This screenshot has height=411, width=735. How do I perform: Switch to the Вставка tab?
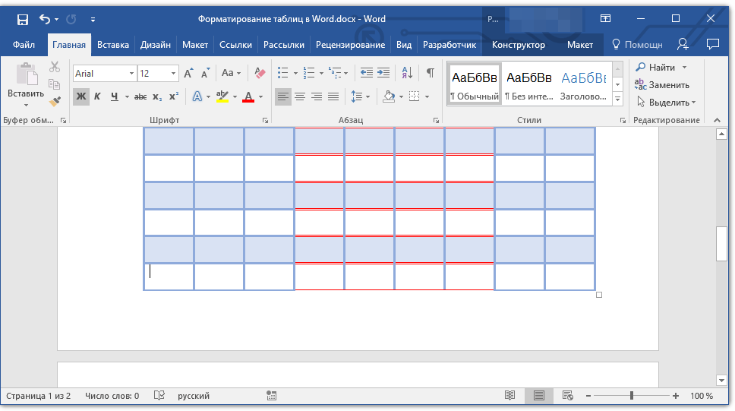coord(113,45)
